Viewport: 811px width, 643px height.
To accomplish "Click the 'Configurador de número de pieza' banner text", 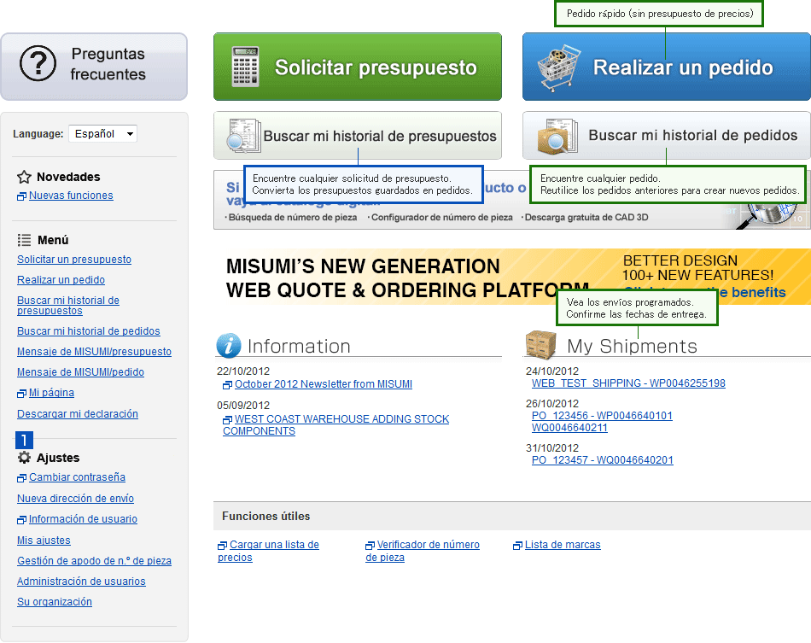I will 441,217.
